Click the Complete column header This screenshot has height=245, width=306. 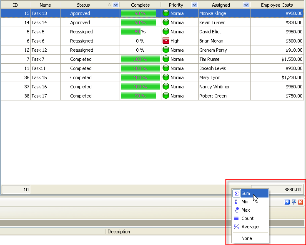pos(140,5)
